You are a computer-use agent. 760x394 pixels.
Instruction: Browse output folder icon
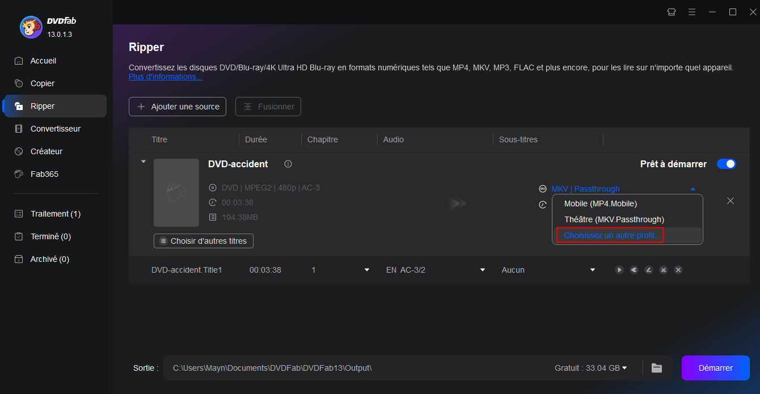tap(657, 368)
